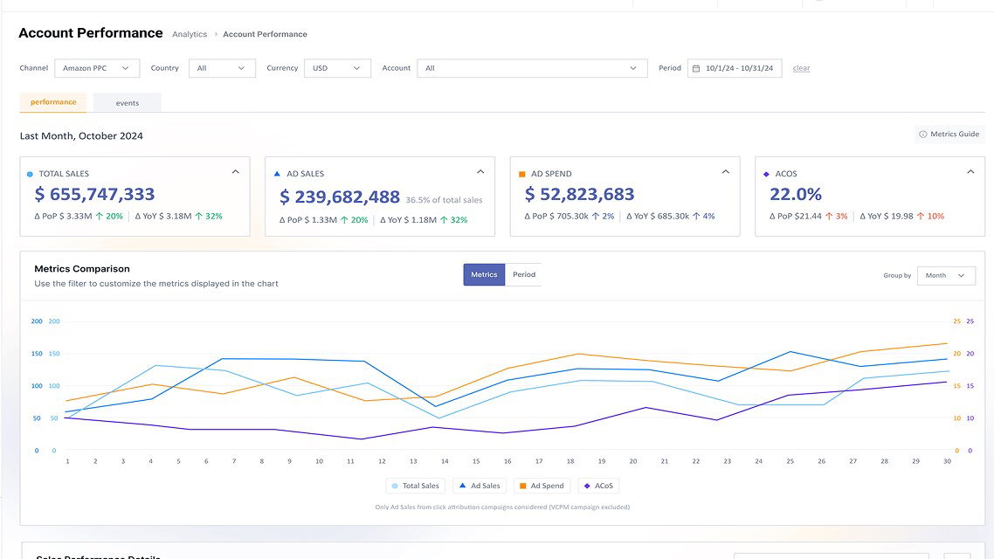The height and width of the screenshot is (559, 994).
Task: Open the Country dropdown
Action: coord(222,67)
